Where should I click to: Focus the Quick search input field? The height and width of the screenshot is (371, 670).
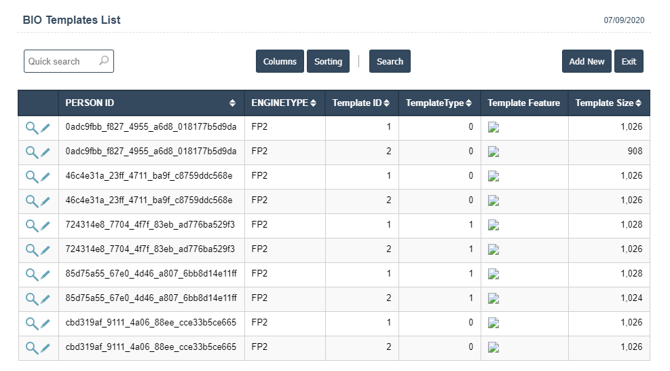[61, 61]
